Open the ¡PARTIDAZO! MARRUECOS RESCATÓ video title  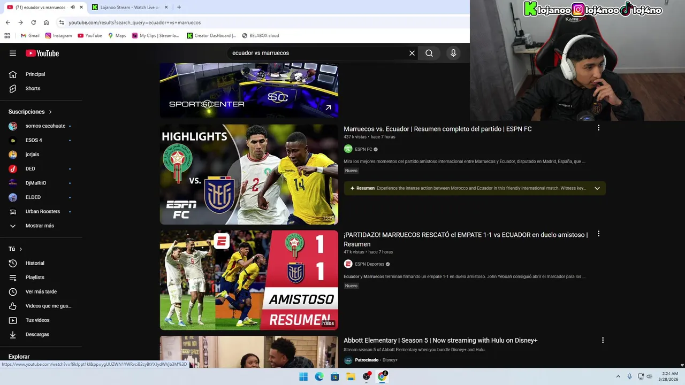click(466, 239)
